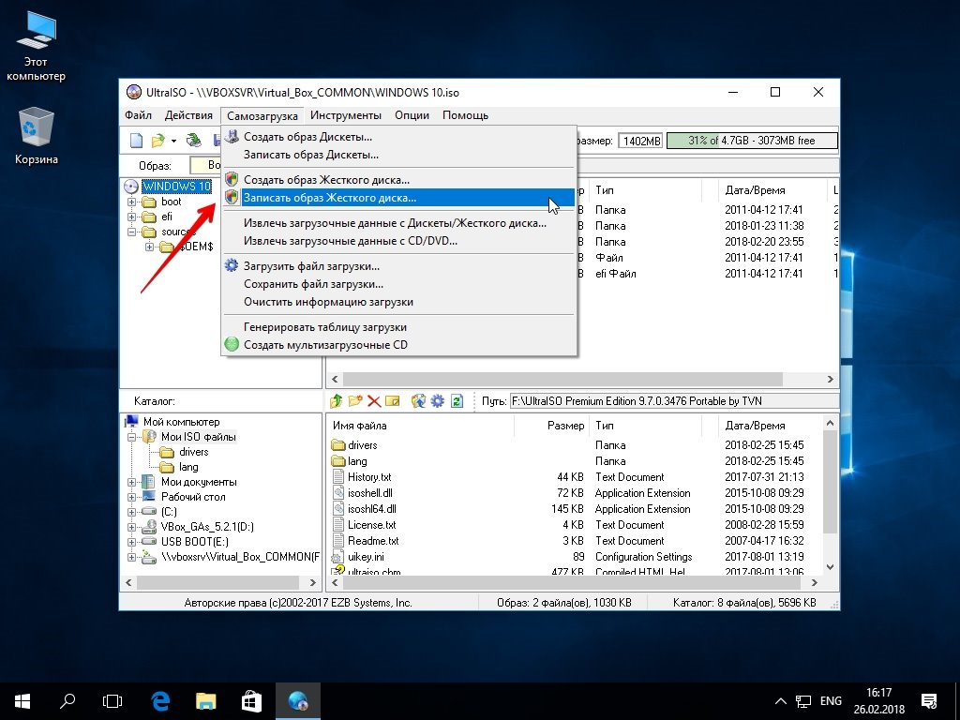Expand the $OEM$ folder node
This screenshot has height=720, width=960.
tap(149, 247)
